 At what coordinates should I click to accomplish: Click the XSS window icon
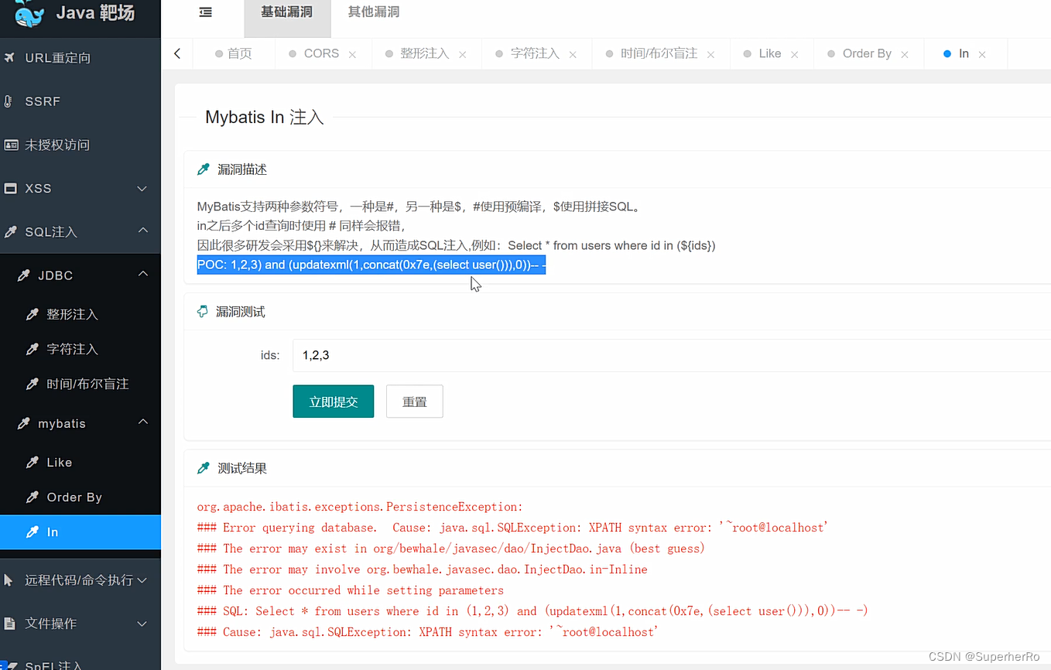10,188
